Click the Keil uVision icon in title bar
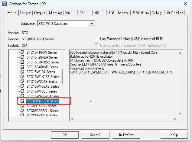The height and width of the screenshot is (142, 192). coord(5,4)
